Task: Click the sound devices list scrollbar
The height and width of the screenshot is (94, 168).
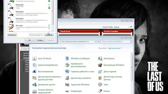Action: [52, 12]
